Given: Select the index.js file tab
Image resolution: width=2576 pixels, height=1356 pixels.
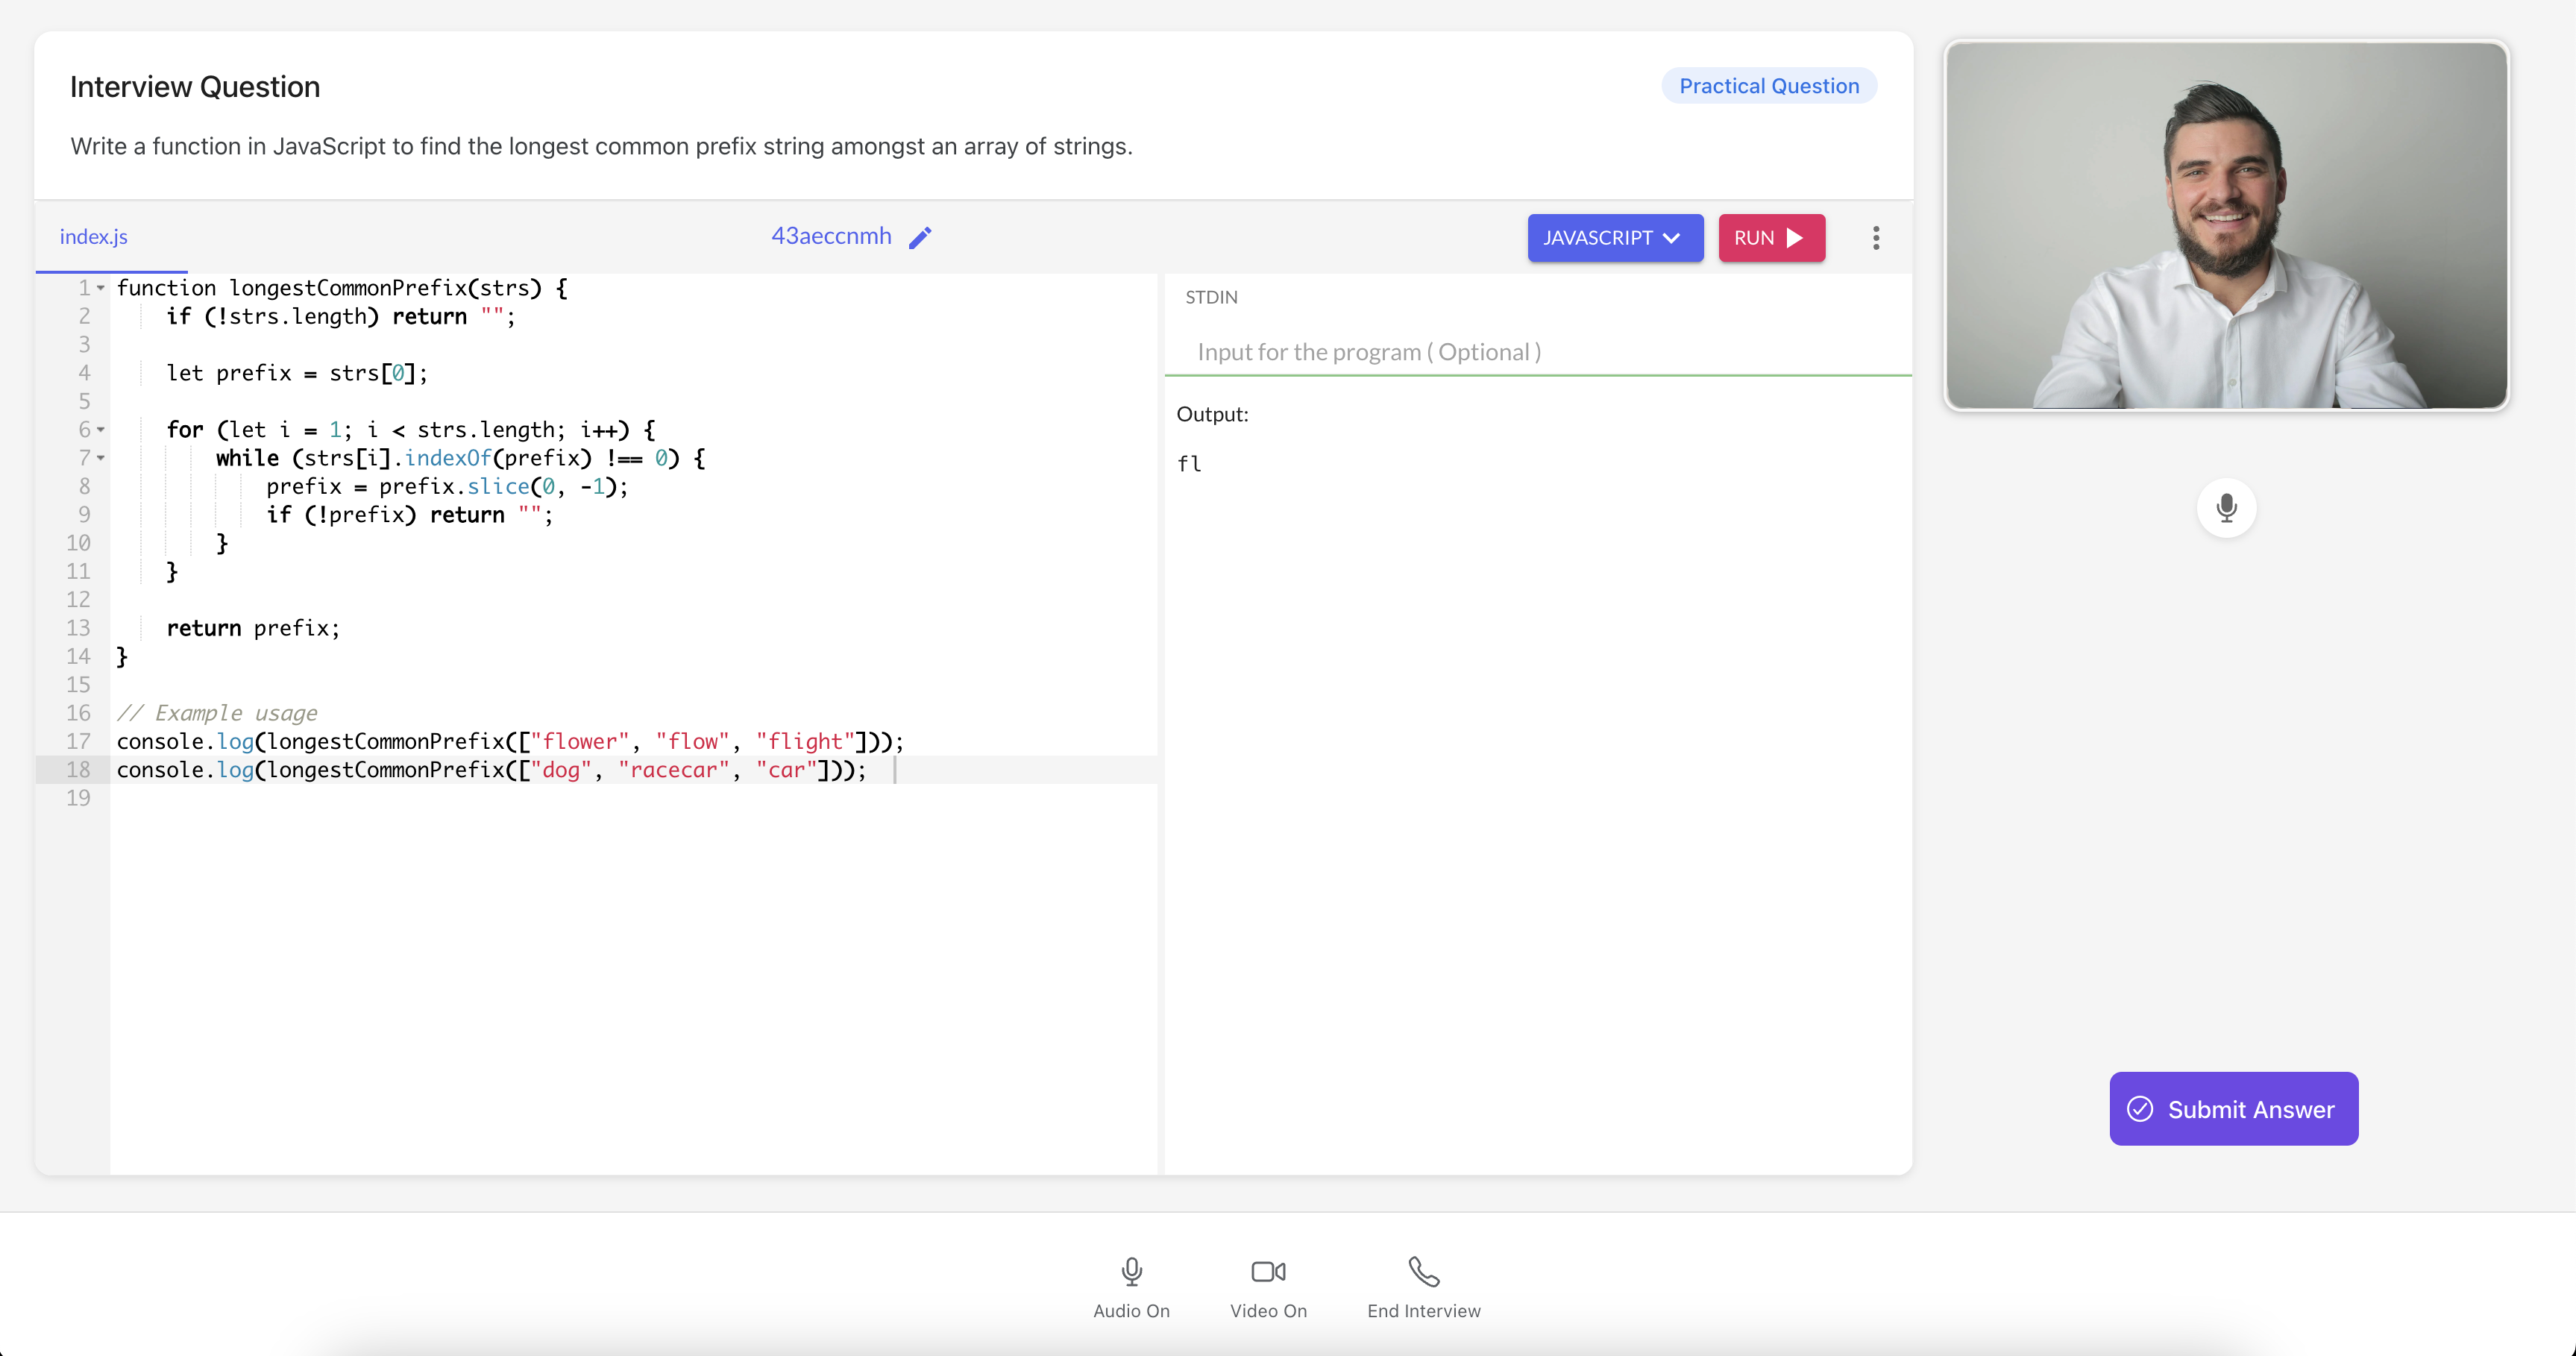Looking at the screenshot, I should point(94,237).
